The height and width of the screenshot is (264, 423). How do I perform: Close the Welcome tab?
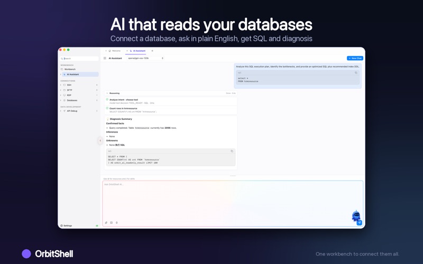tap(106, 51)
